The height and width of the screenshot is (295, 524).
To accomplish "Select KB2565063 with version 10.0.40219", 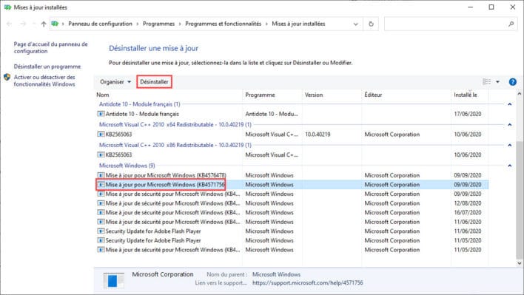I will 292,134.
